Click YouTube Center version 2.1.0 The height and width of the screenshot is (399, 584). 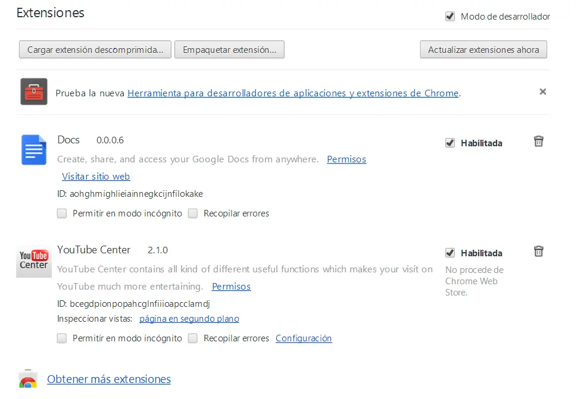pos(158,250)
